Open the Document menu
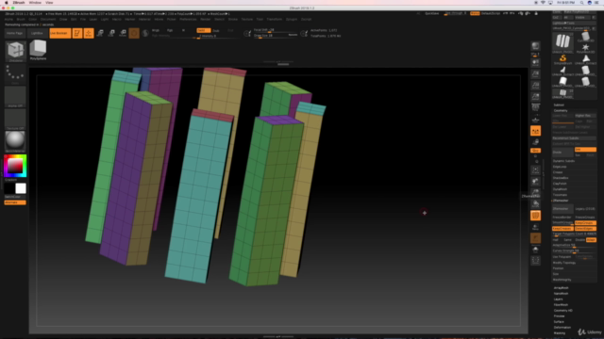 (48, 19)
